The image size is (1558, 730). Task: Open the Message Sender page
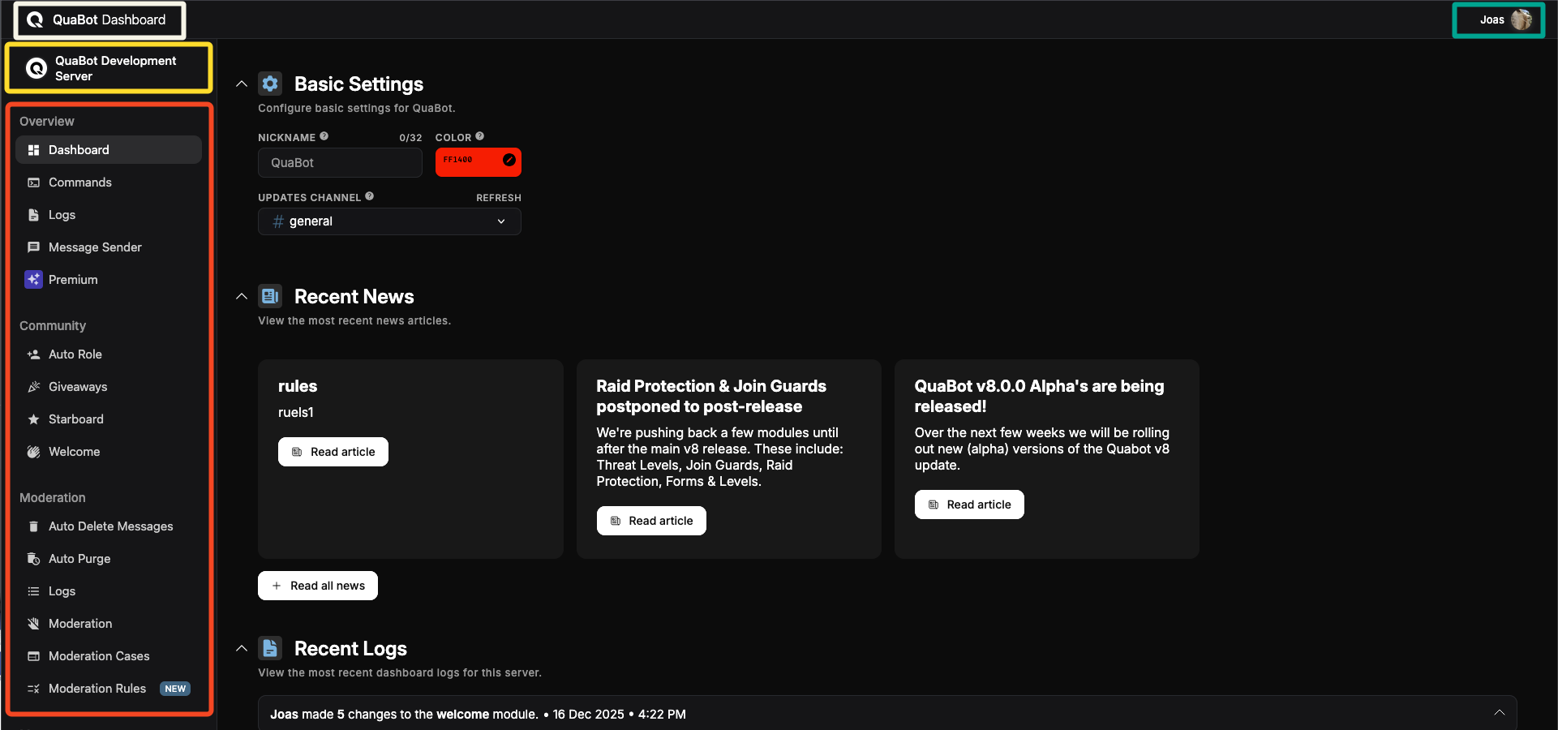click(x=109, y=247)
